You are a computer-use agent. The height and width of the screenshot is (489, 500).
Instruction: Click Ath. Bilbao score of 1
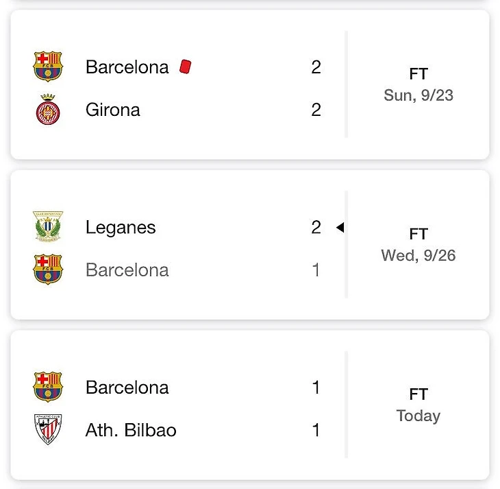(316, 430)
